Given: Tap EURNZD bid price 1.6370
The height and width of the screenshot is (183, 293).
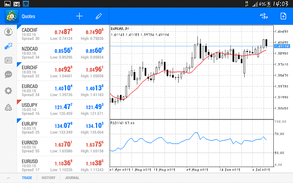Looking at the screenshot, I should coord(63,144).
